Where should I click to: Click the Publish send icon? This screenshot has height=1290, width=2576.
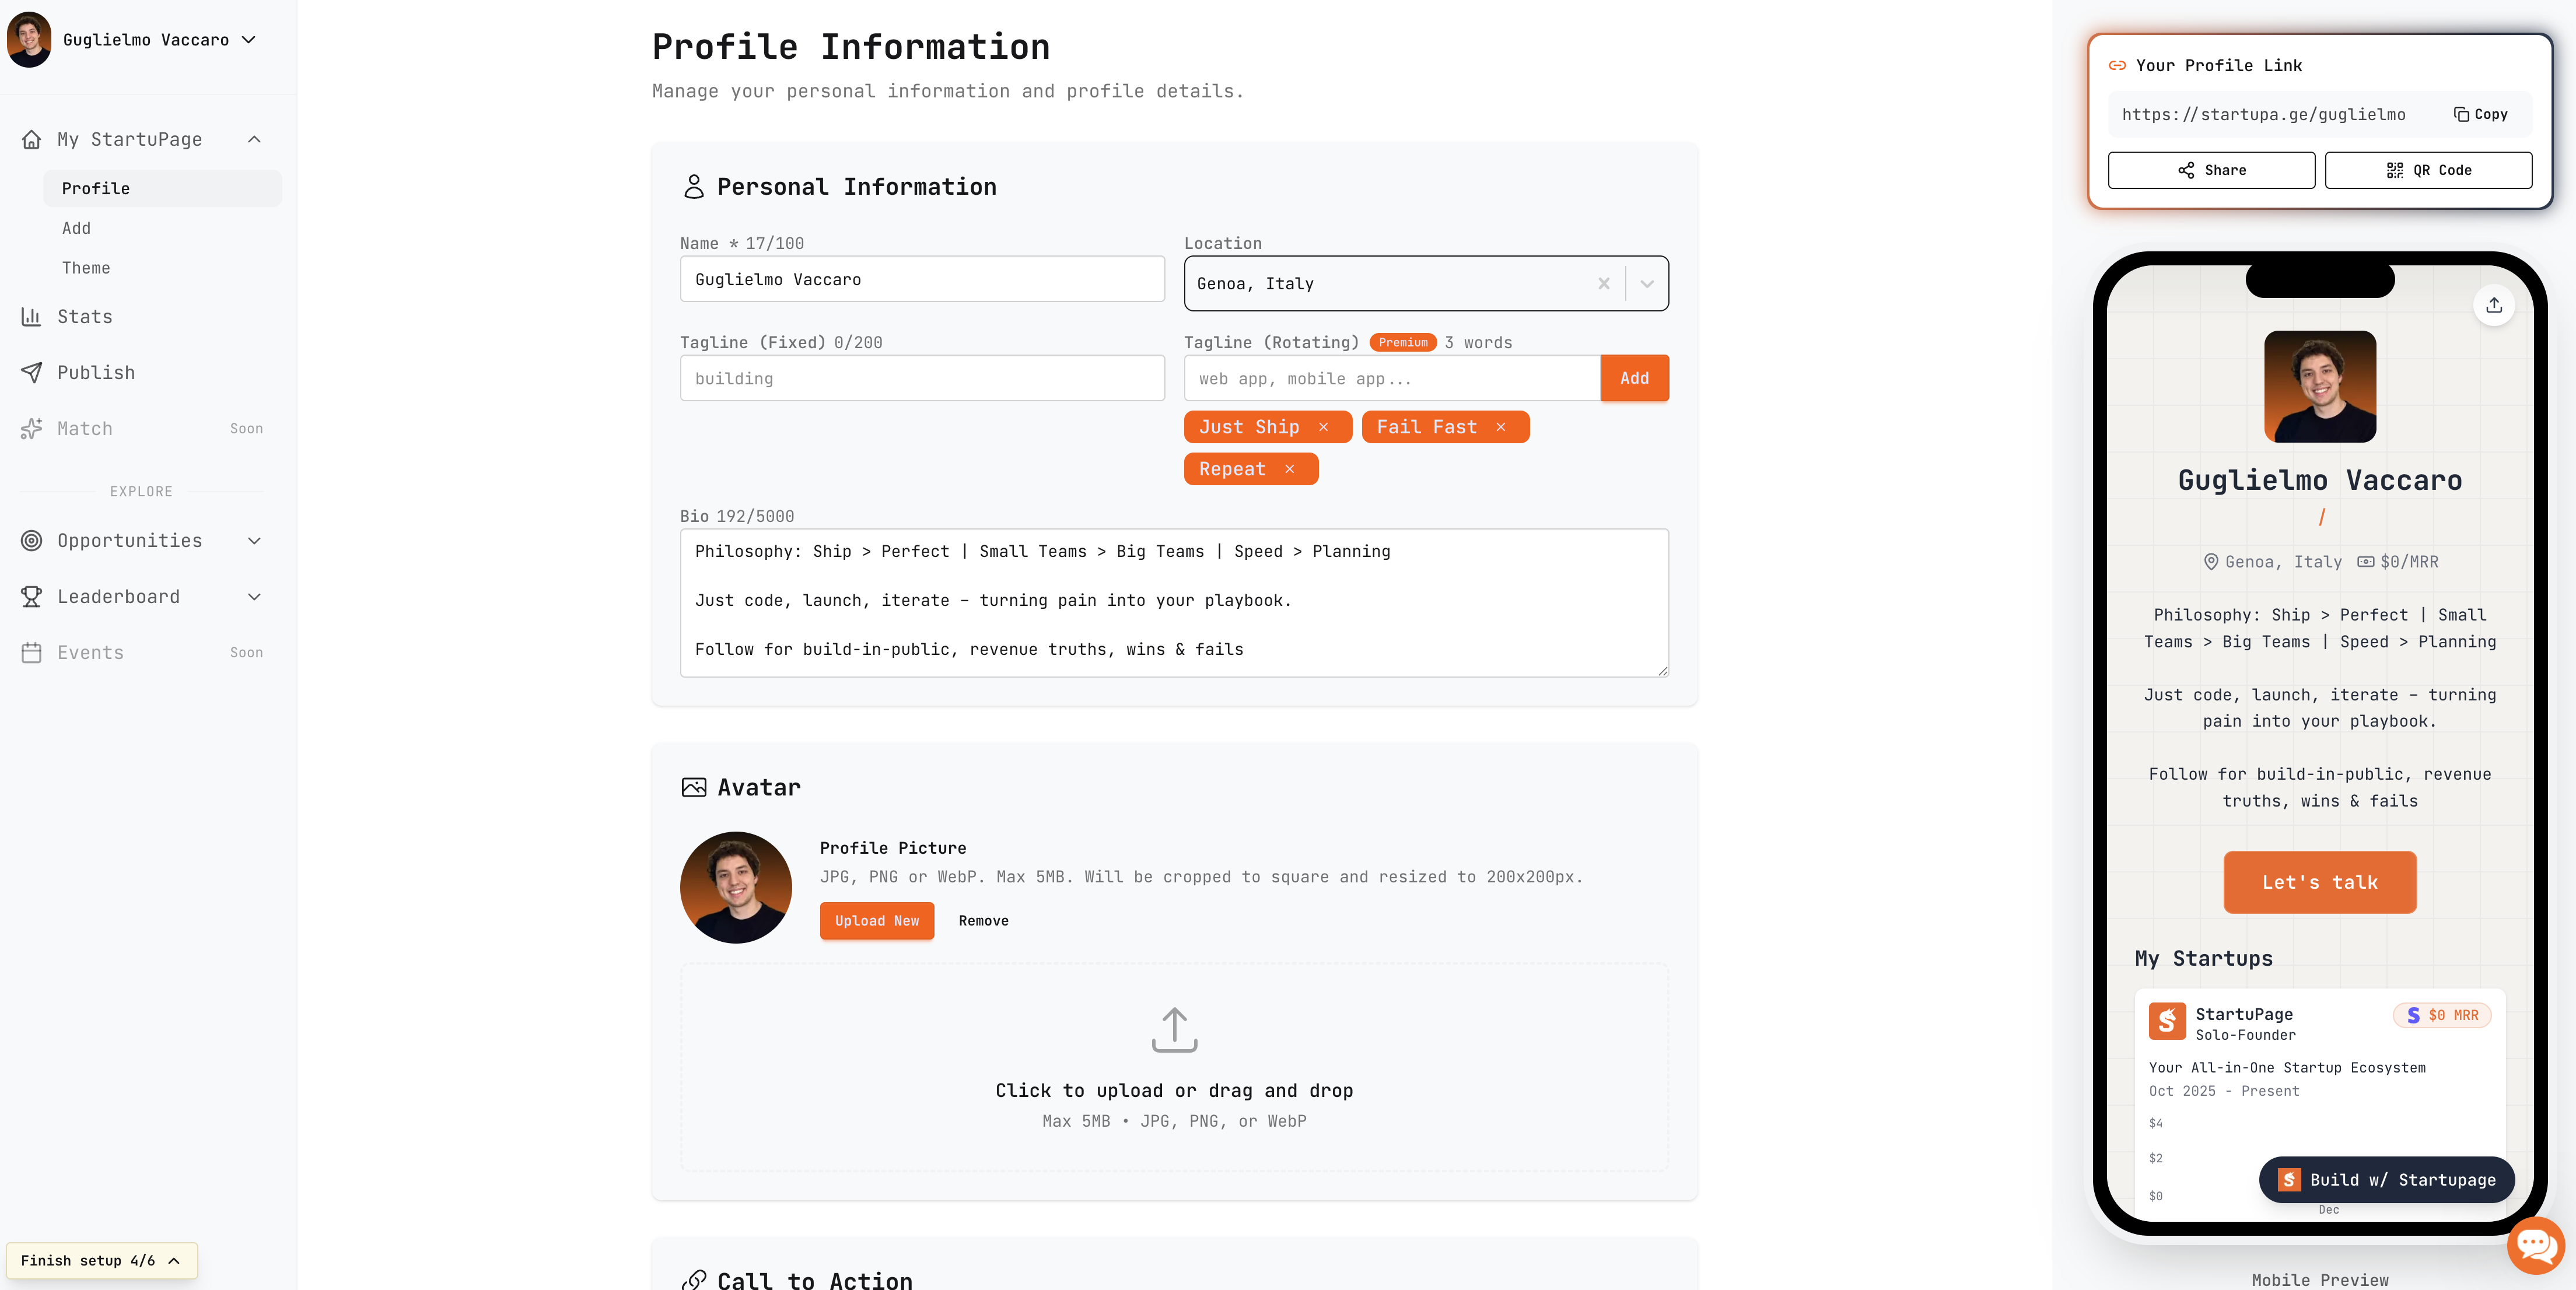tap(31, 372)
